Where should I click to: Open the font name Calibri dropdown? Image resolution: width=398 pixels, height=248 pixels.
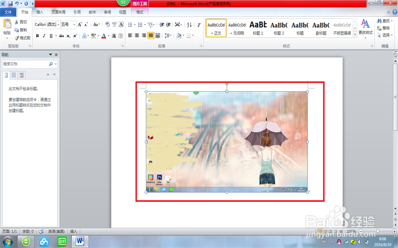[58, 24]
